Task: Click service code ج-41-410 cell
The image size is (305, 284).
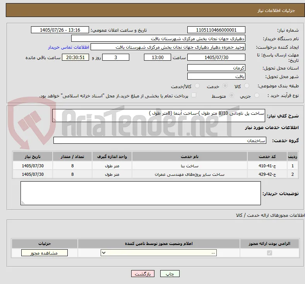Action: (x=267, y=166)
